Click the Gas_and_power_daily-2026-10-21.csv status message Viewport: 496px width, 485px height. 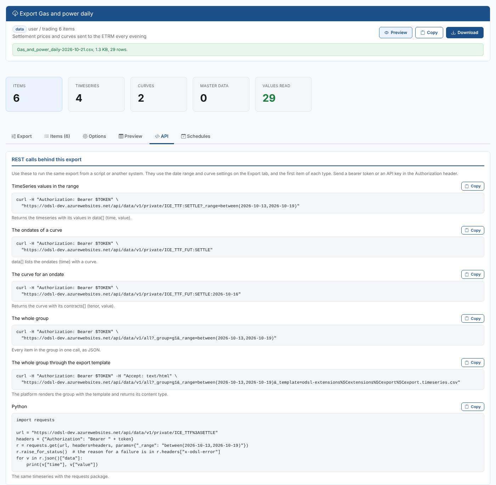click(248, 50)
